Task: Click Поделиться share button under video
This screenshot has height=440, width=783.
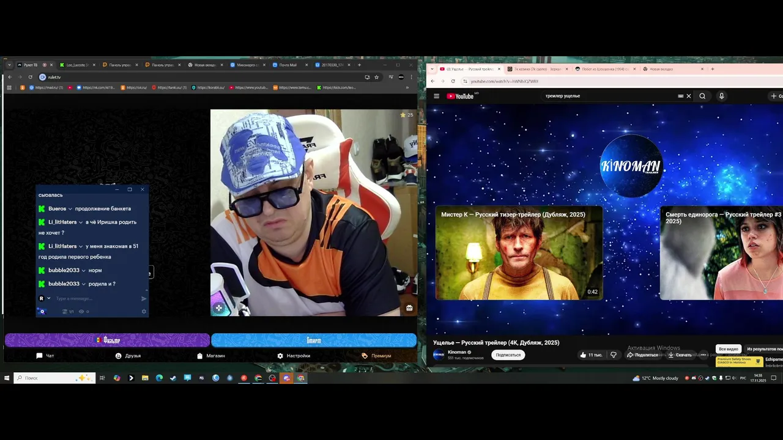Action: 642,354
